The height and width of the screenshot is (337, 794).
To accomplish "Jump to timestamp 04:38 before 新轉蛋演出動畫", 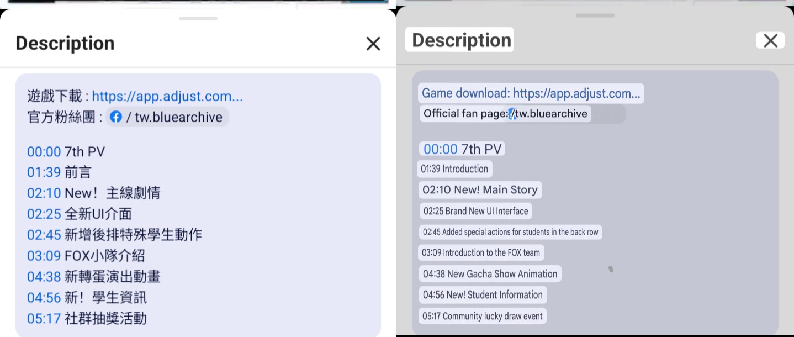I will coord(44,277).
